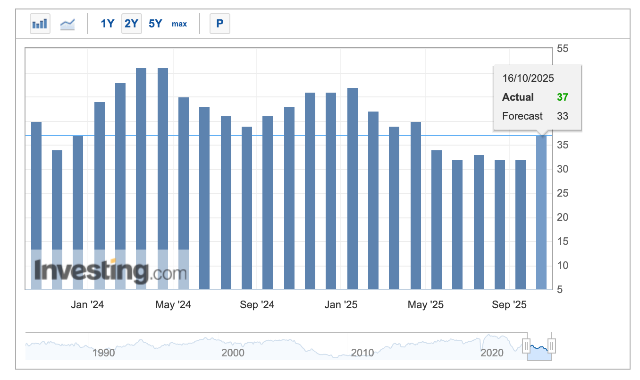Choose the 5Y time range
This screenshot has width=640, height=380.
[155, 24]
